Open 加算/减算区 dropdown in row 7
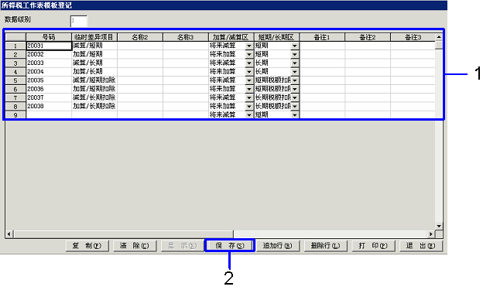The width and height of the screenshot is (483, 290). click(x=249, y=97)
